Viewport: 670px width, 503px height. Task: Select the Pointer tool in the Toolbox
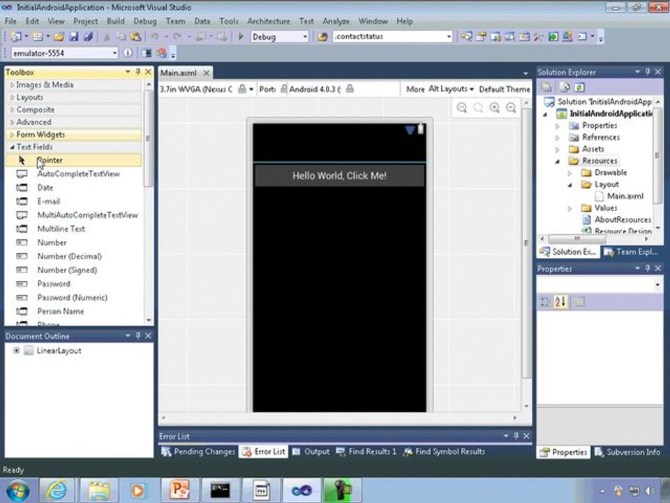73,160
